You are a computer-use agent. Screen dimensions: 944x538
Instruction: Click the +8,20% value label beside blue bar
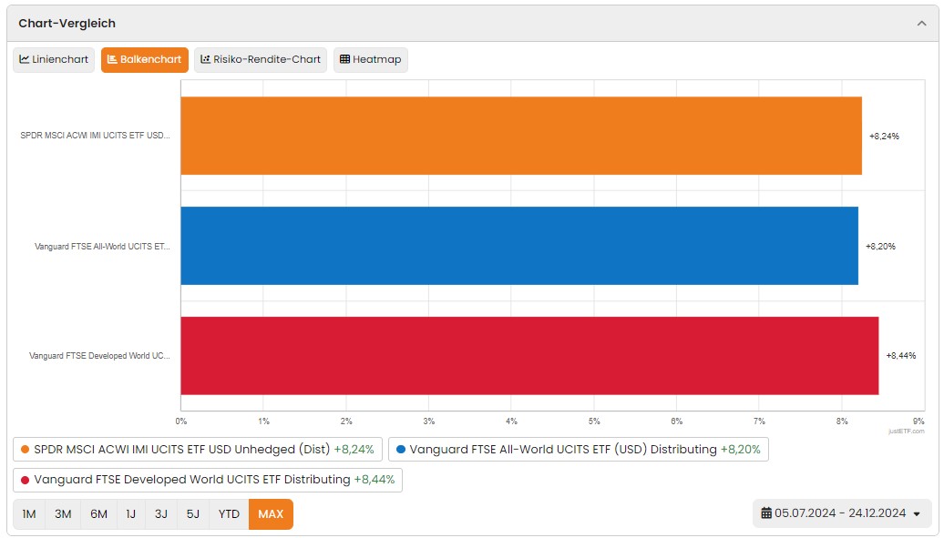tap(880, 246)
